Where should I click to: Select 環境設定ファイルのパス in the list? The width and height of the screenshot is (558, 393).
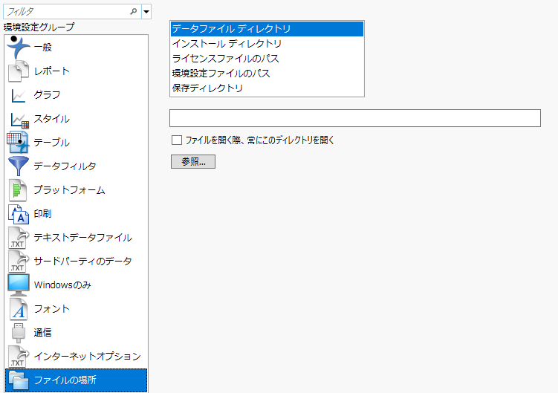[x=267, y=74]
